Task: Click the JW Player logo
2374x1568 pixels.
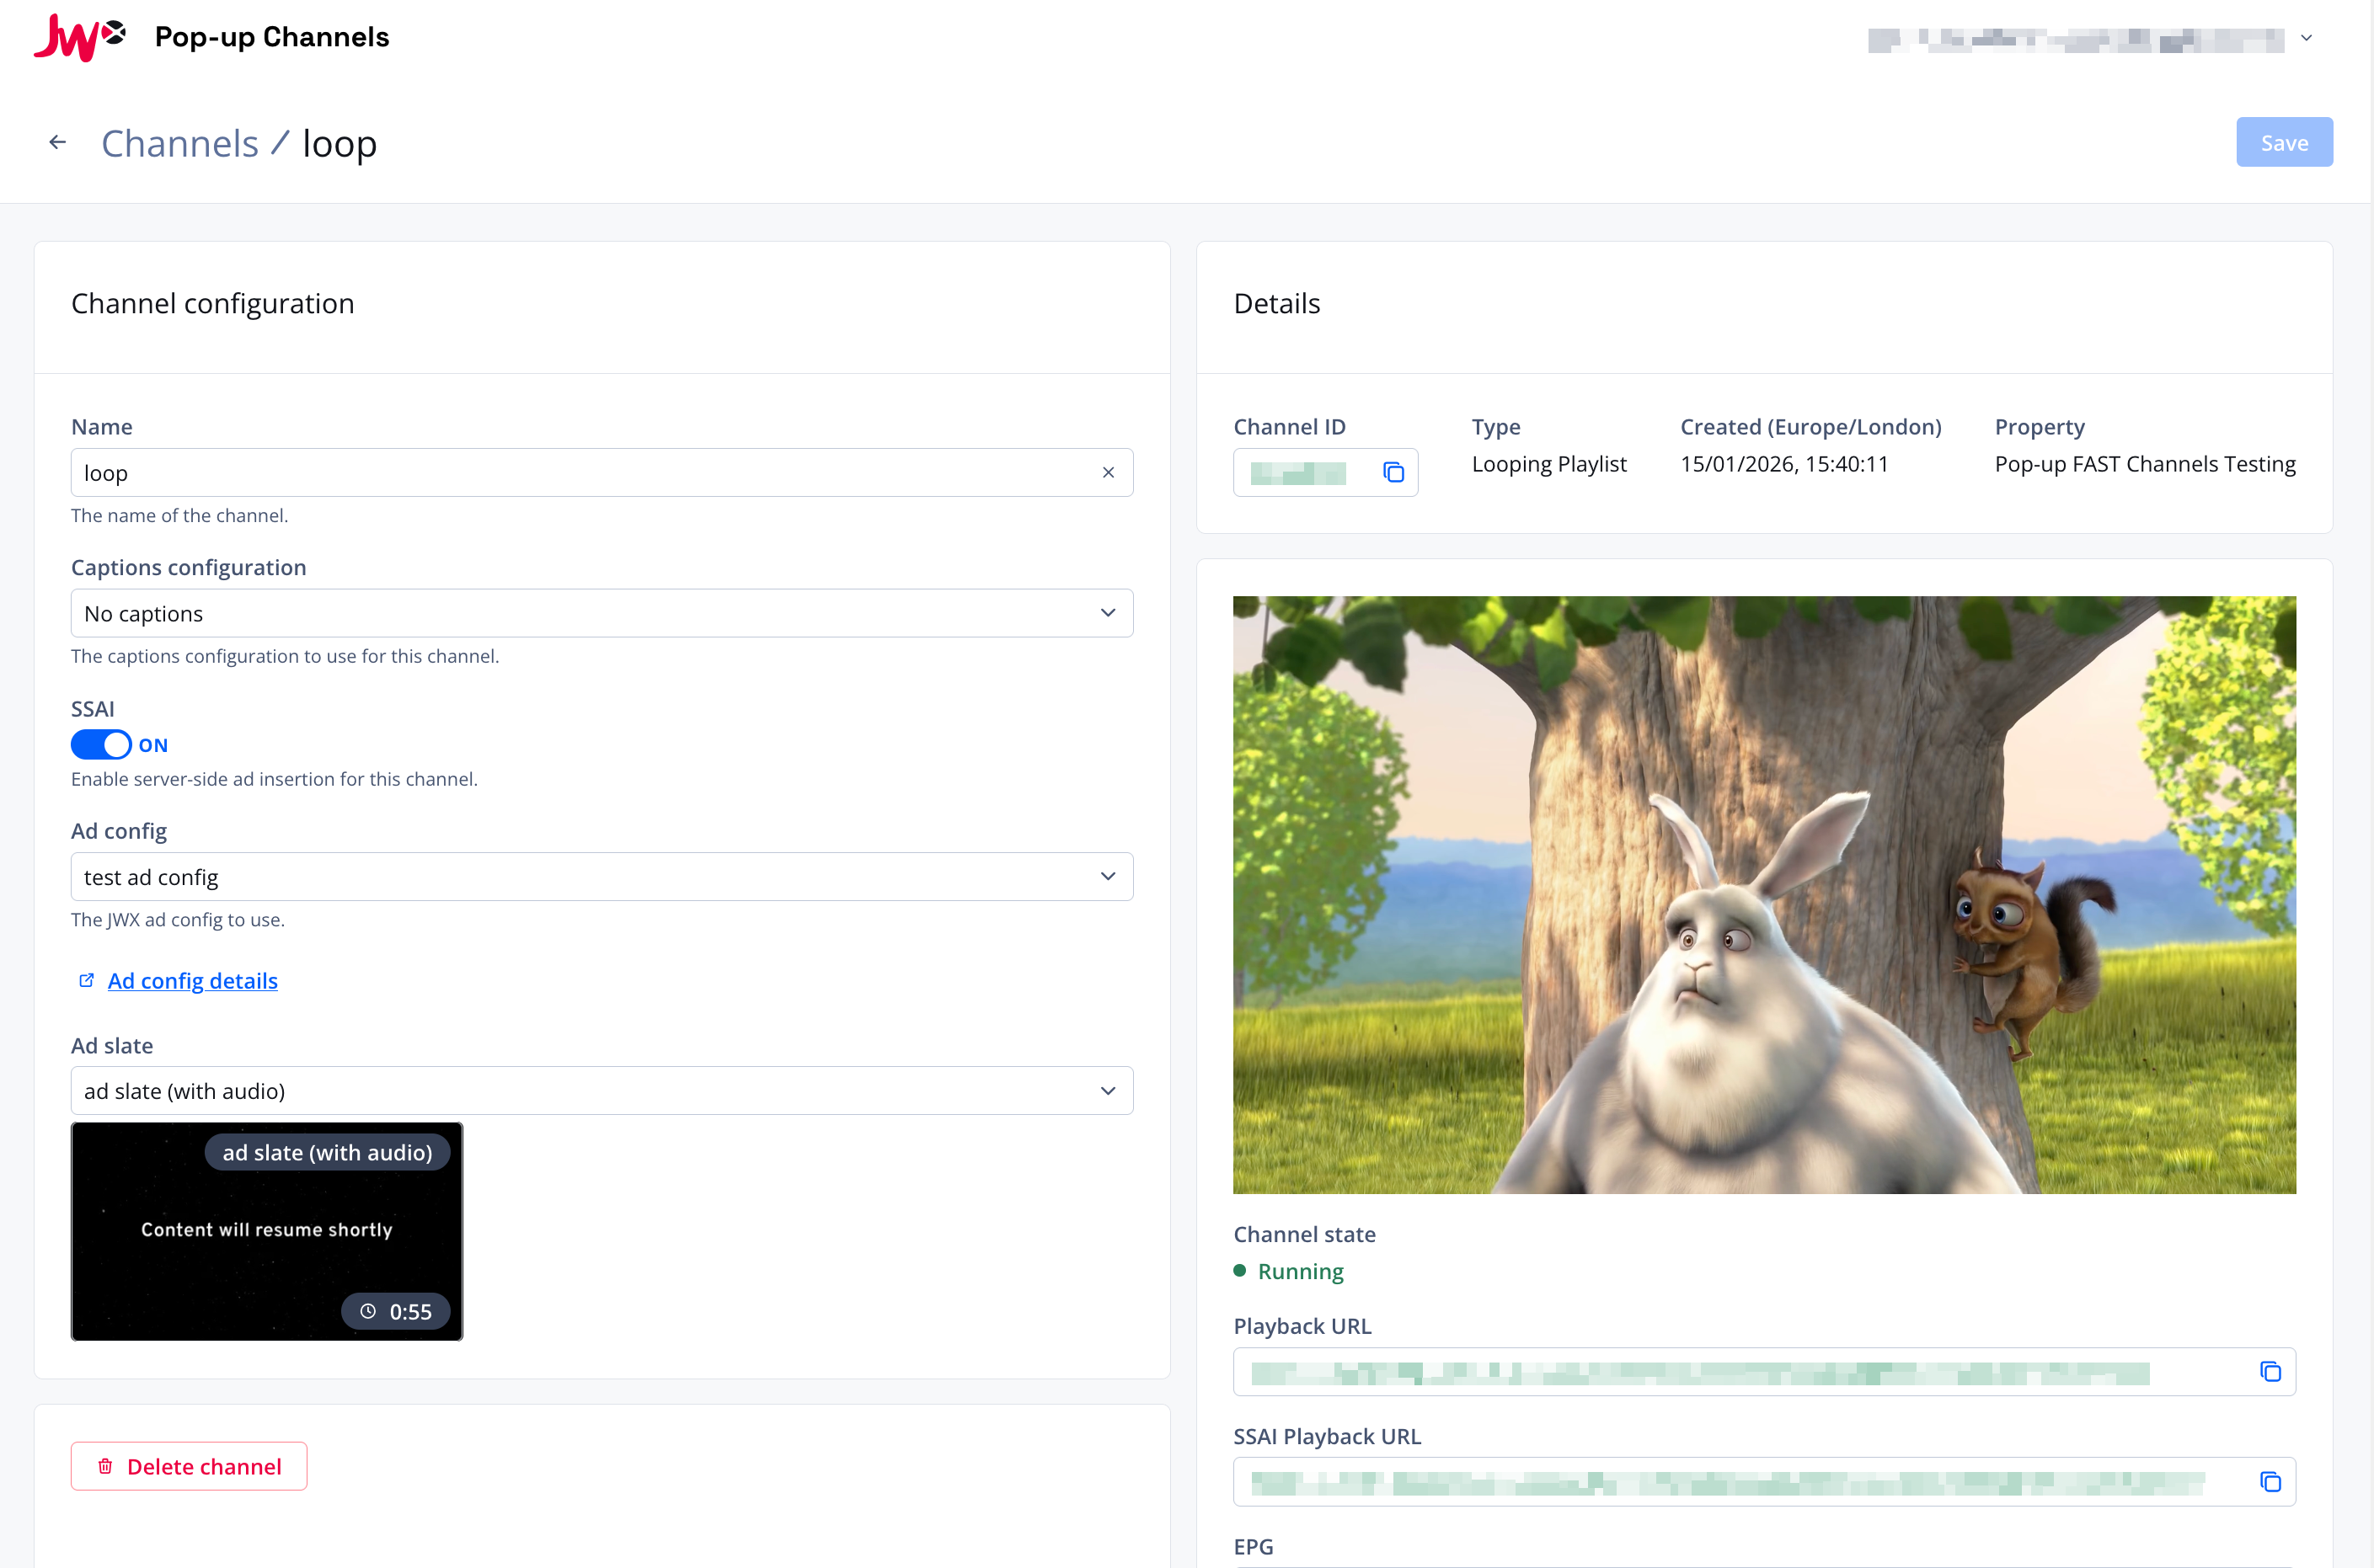Action: (x=80, y=37)
